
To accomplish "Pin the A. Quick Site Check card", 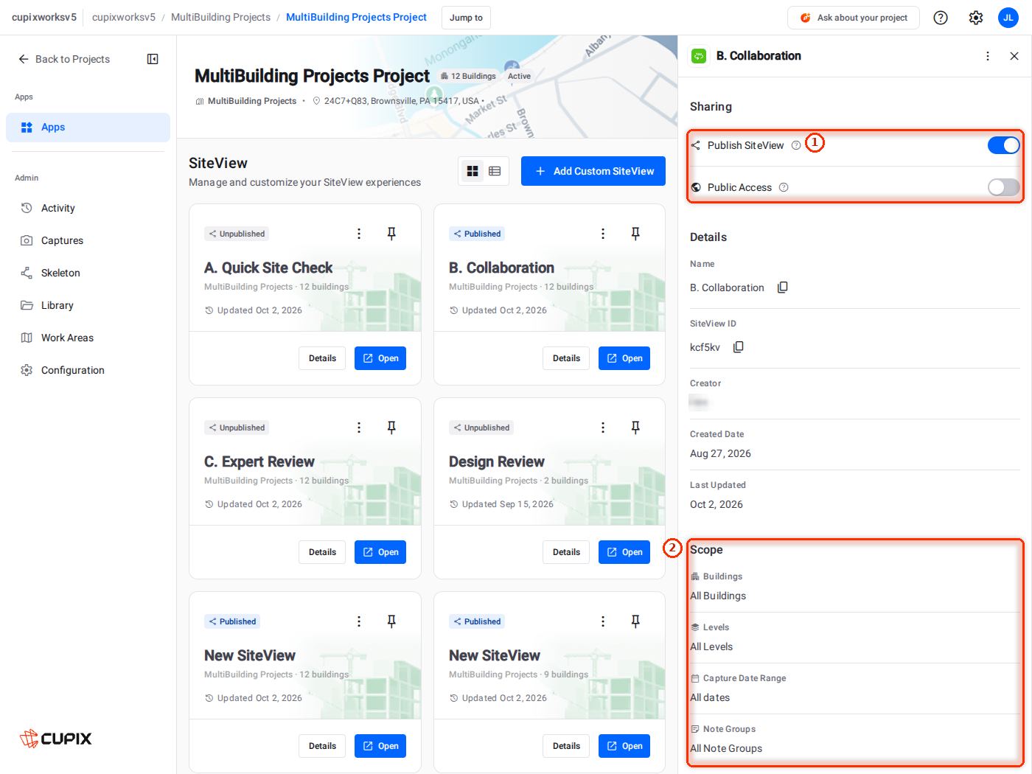I will 391,234.
